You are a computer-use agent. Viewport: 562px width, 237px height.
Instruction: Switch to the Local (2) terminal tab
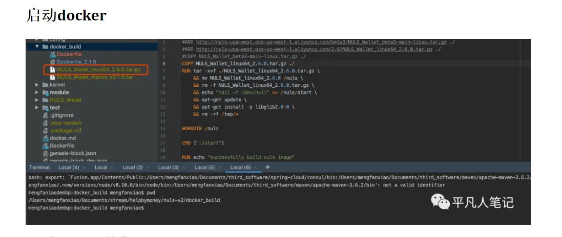[x=133, y=168]
